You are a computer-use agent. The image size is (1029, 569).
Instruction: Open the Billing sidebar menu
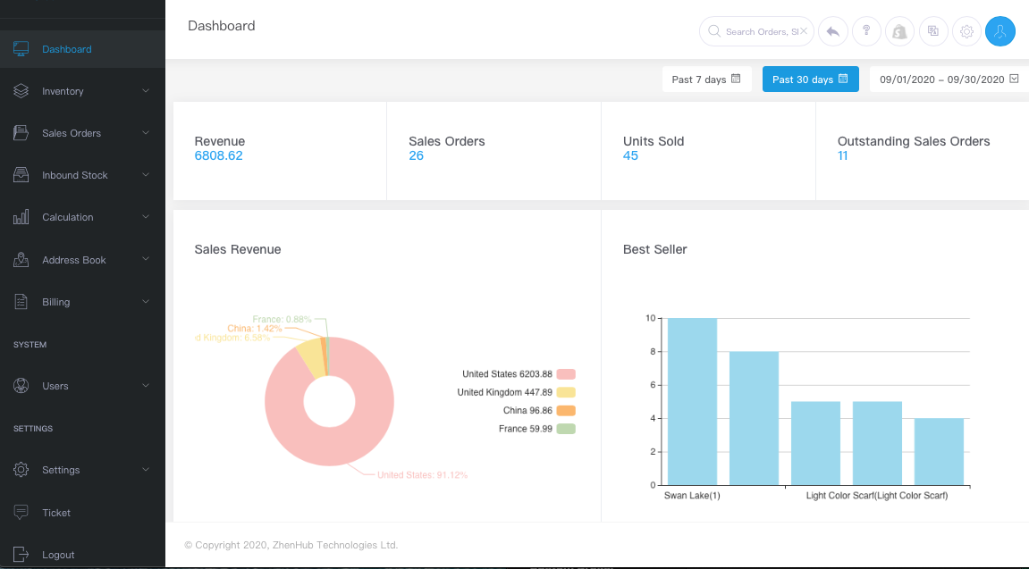click(82, 302)
